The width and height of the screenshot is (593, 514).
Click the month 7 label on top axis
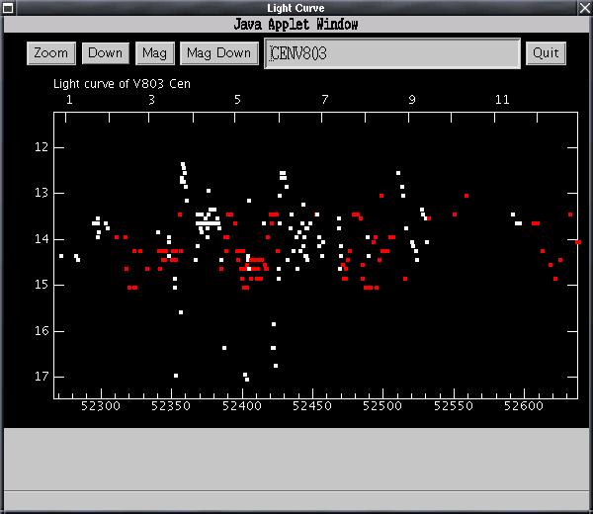point(325,100)
